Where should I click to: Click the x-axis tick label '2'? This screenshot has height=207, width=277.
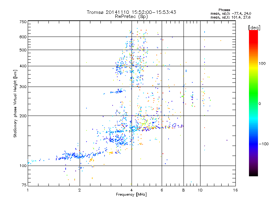pos(80,190)
